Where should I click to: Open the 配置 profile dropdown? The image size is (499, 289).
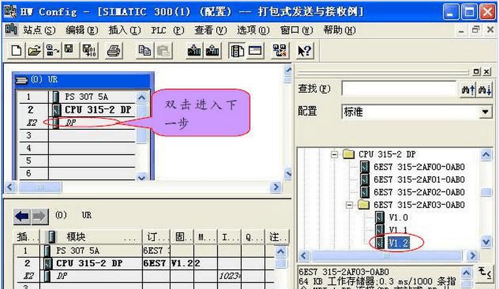[485, 112]
